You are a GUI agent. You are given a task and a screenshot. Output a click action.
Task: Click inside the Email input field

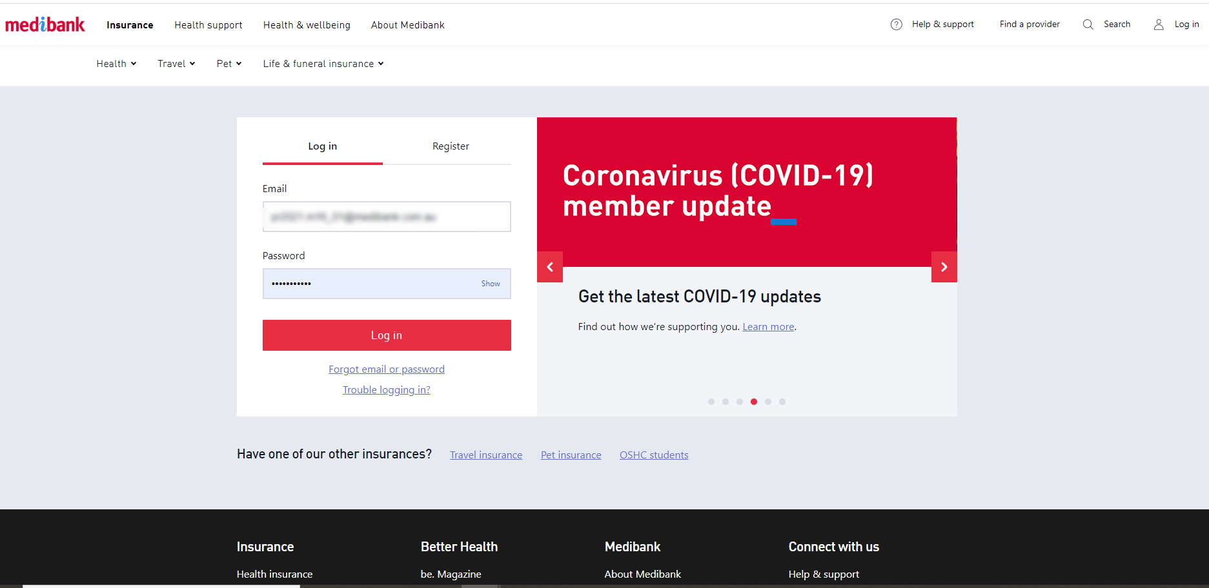point(386,217)
